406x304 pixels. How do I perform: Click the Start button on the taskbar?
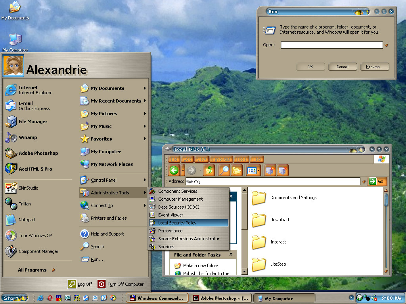coord(15,298)
